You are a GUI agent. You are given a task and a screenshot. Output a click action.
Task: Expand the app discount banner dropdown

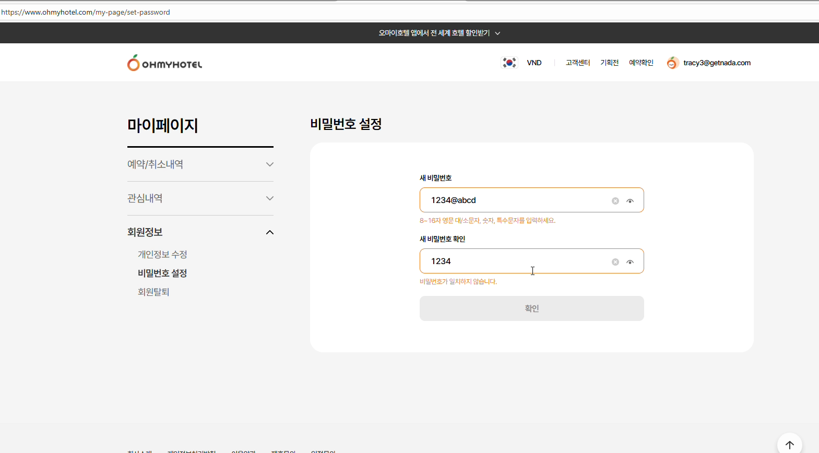(x=497, y=33)
